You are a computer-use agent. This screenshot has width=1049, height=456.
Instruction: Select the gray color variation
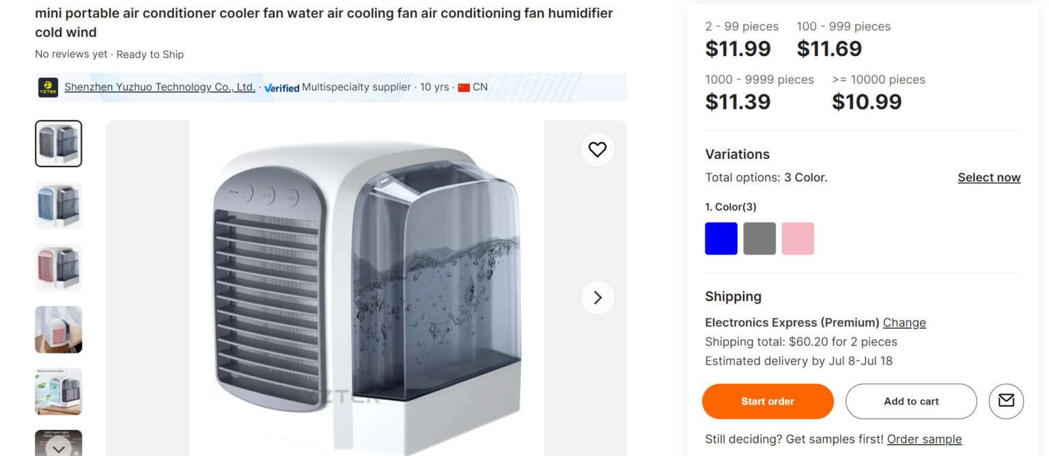point(759,238)
